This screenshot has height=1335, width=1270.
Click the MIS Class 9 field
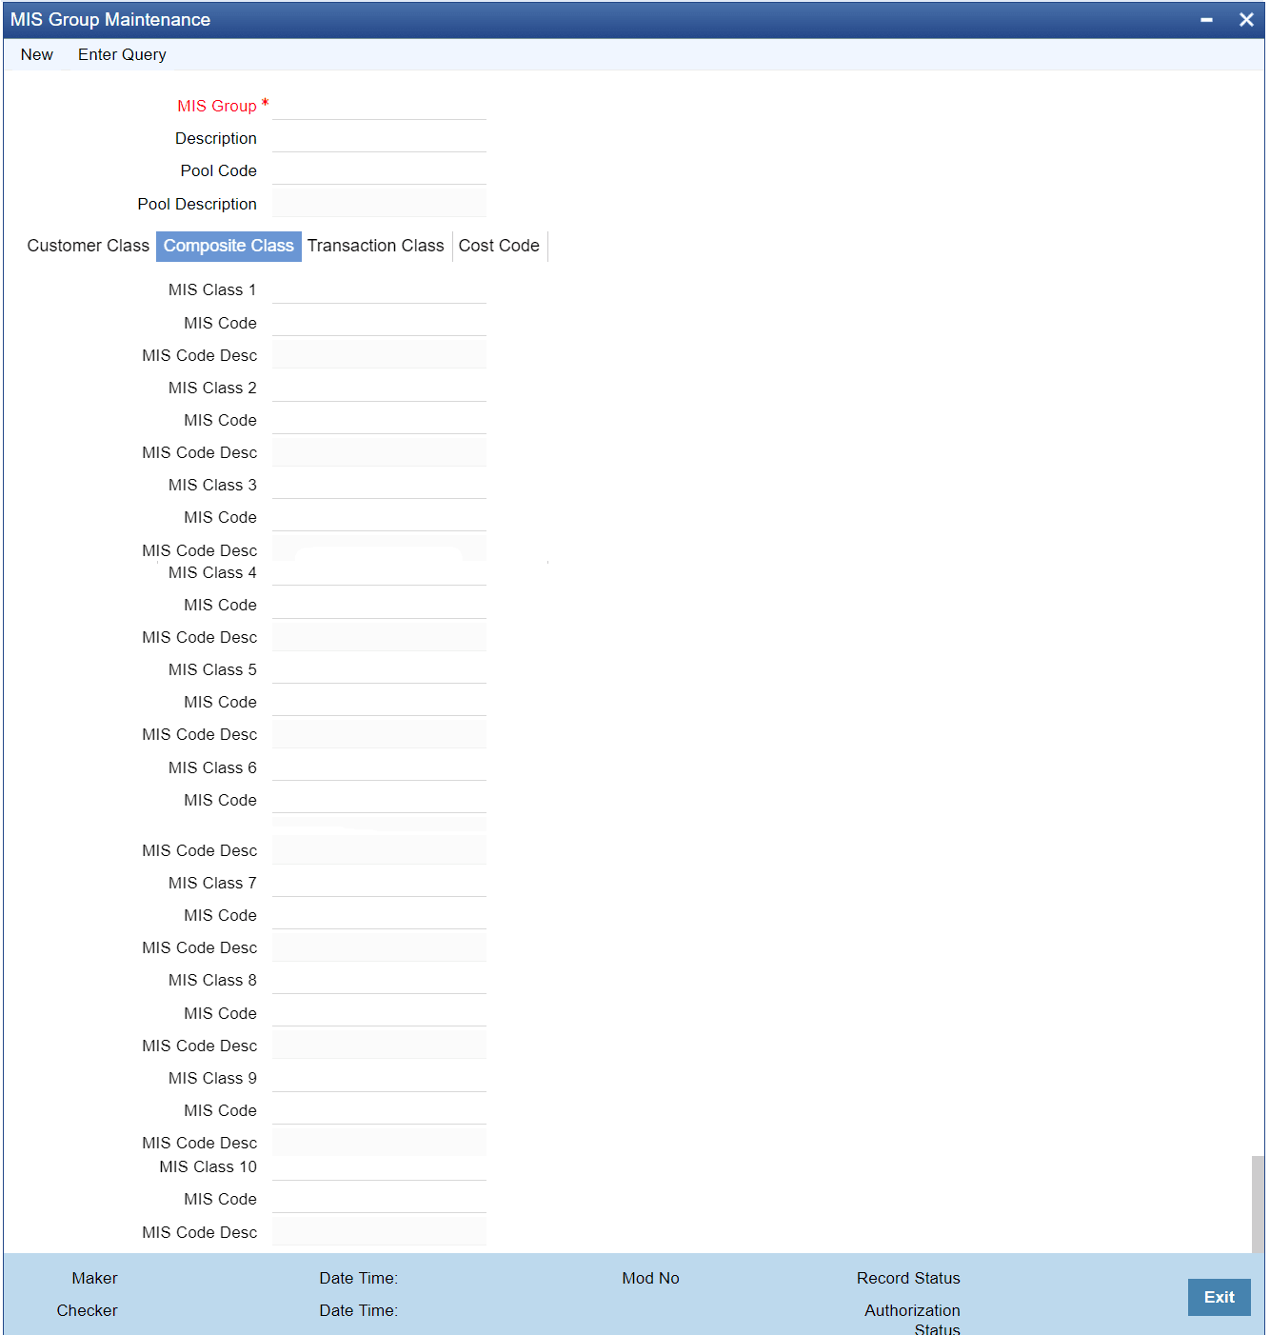pyautogui.click(x=379, y=1078)
